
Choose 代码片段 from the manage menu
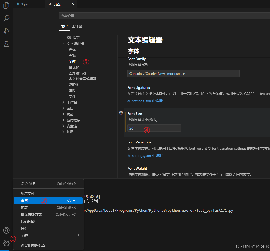pos(48,221)
